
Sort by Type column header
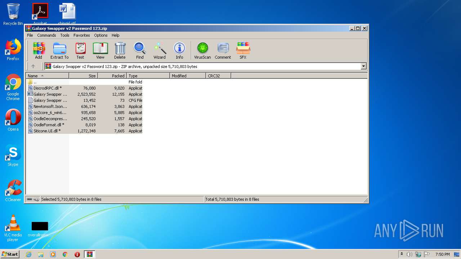click(148, 76)
